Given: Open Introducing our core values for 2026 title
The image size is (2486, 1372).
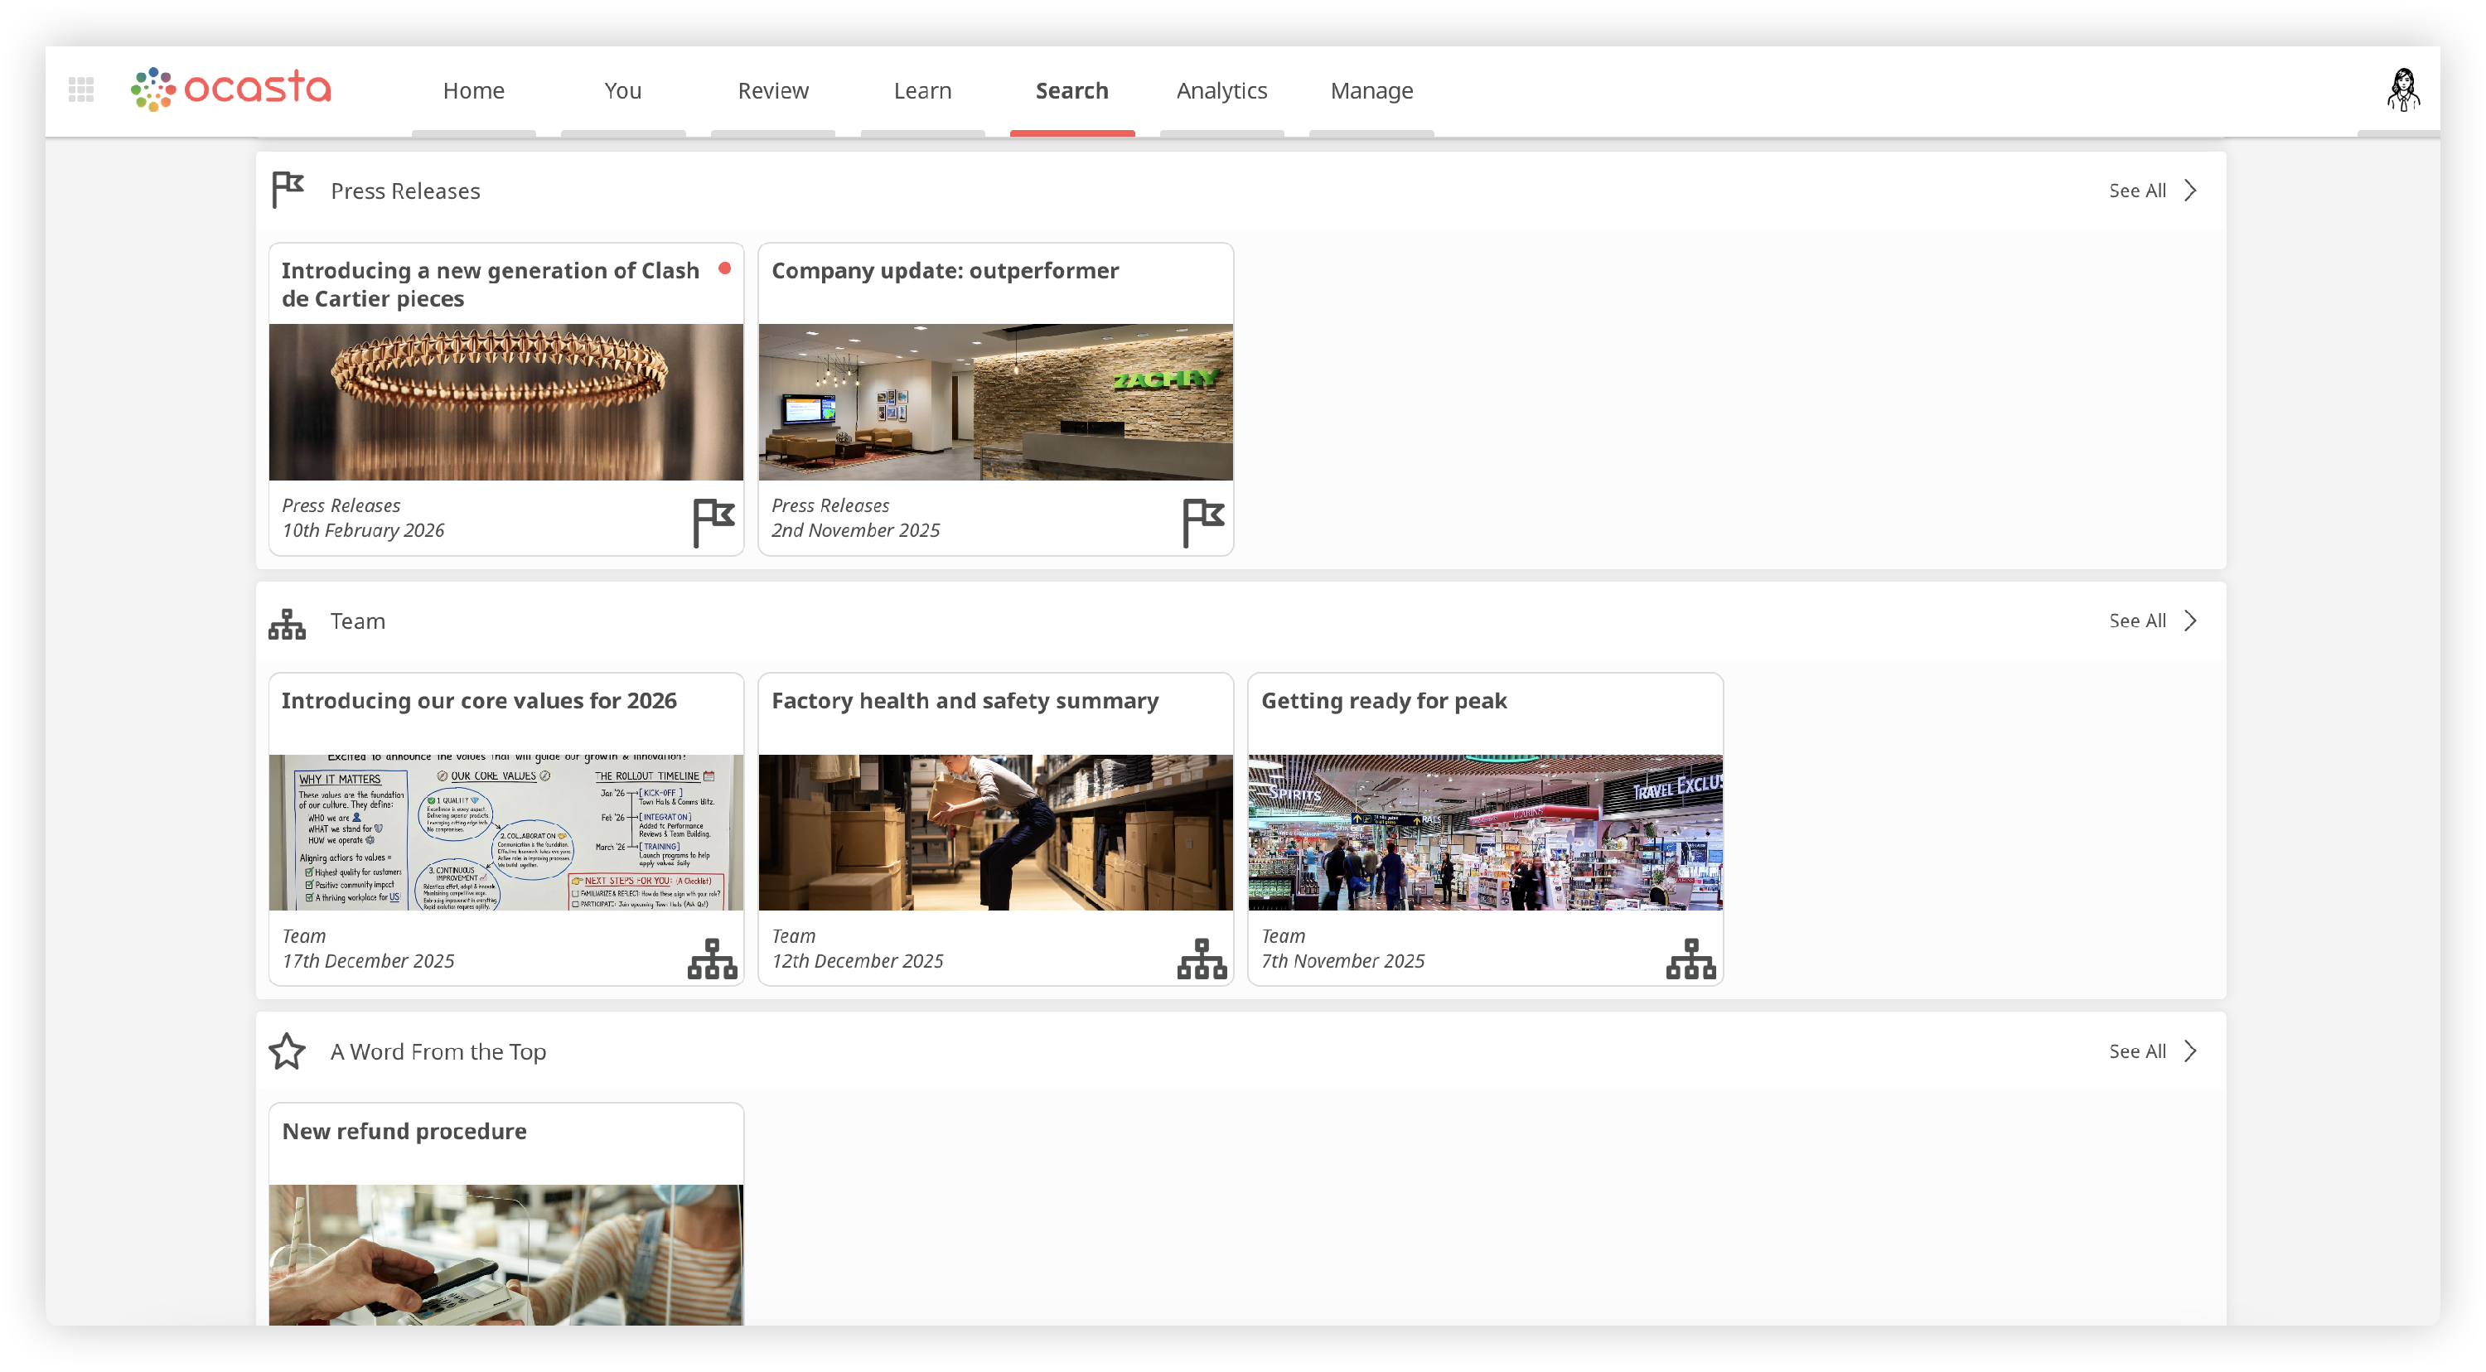Looking at the screenshot, I should pos(479,700).
